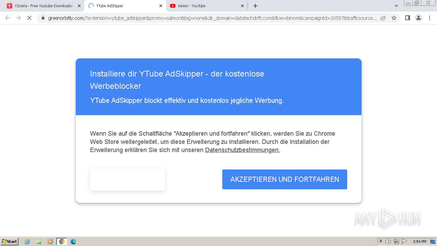This screenshot has height=246, width=437.
Task: Open the network status tray icon
Action: pos(396,242)
